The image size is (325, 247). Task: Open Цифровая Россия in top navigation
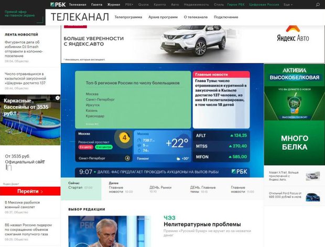click(x=264, y=5)
